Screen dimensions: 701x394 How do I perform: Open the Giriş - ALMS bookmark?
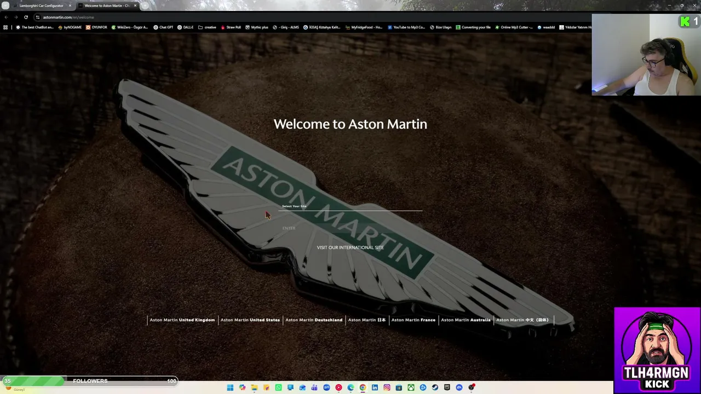click(286, 27)
